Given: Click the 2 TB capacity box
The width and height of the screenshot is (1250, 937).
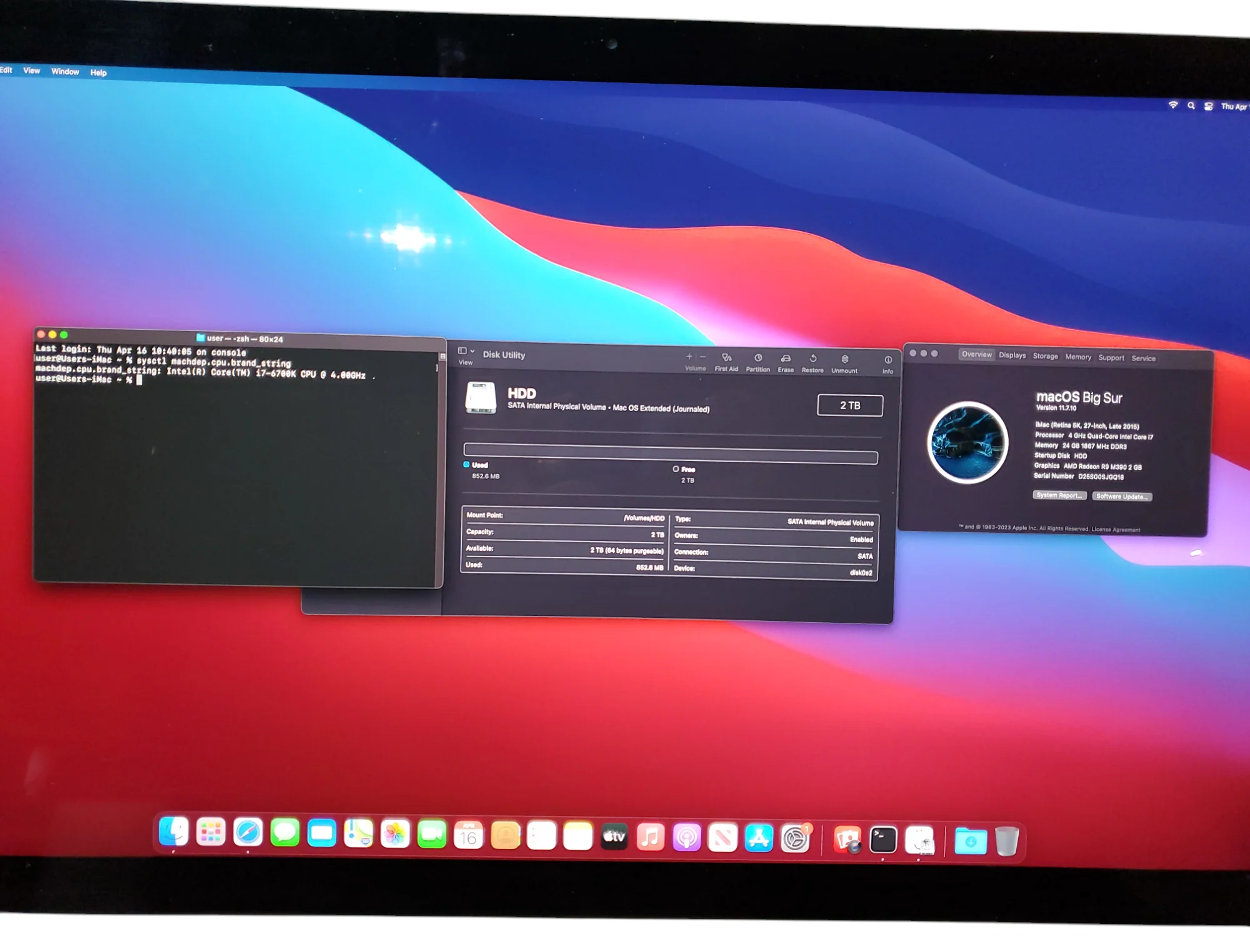Looking at the screenshot, I should coord(850,405).
